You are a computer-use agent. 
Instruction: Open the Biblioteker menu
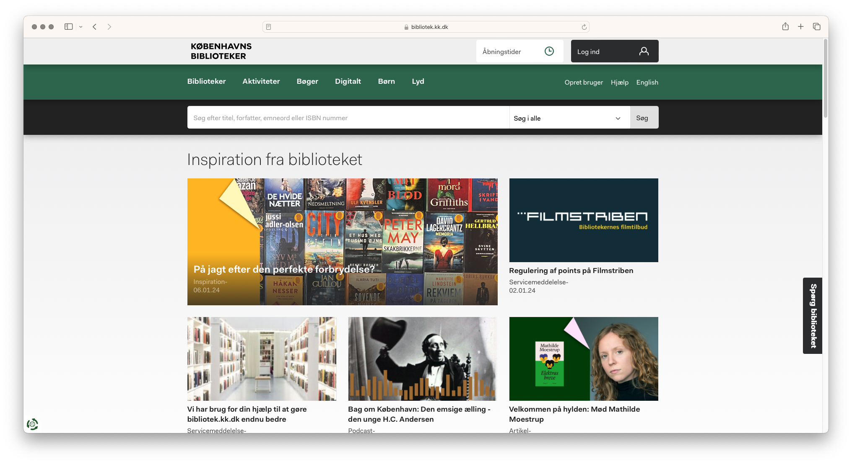pos(206,81)
